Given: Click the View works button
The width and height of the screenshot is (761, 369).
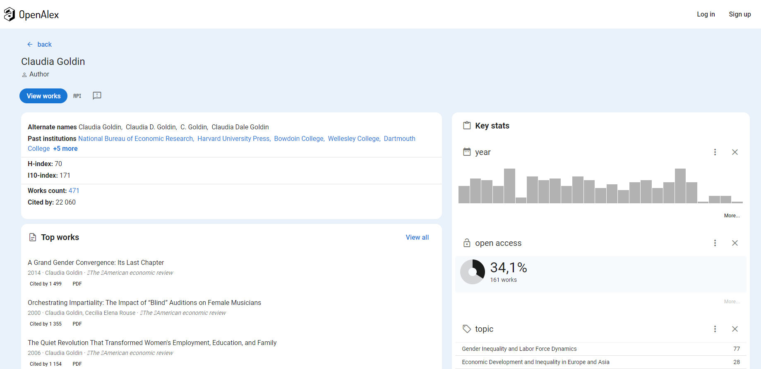Looking at the screenshot, I should [43, 96].
